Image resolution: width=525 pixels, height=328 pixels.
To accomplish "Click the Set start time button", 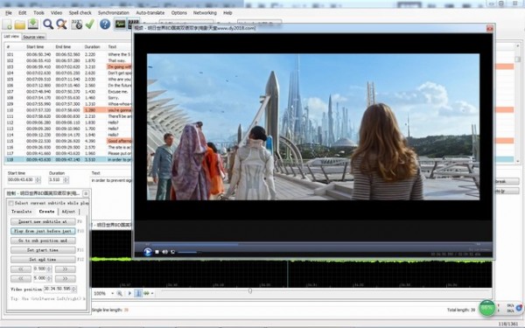I will coord(43,250).
